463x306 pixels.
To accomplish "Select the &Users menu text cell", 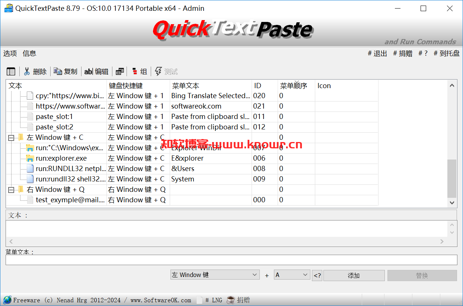I will click(211, 168).
